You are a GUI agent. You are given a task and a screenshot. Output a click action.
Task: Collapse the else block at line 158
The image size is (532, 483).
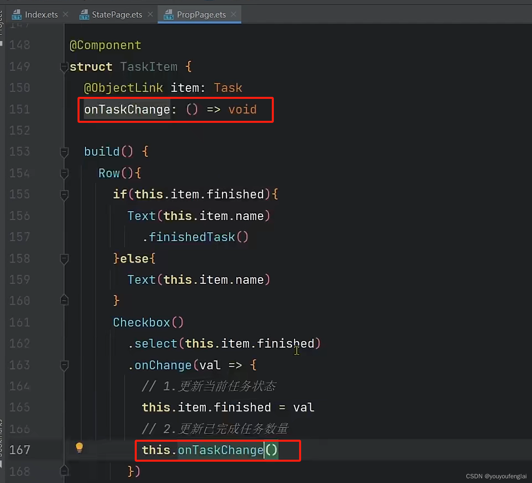point(64,259)
